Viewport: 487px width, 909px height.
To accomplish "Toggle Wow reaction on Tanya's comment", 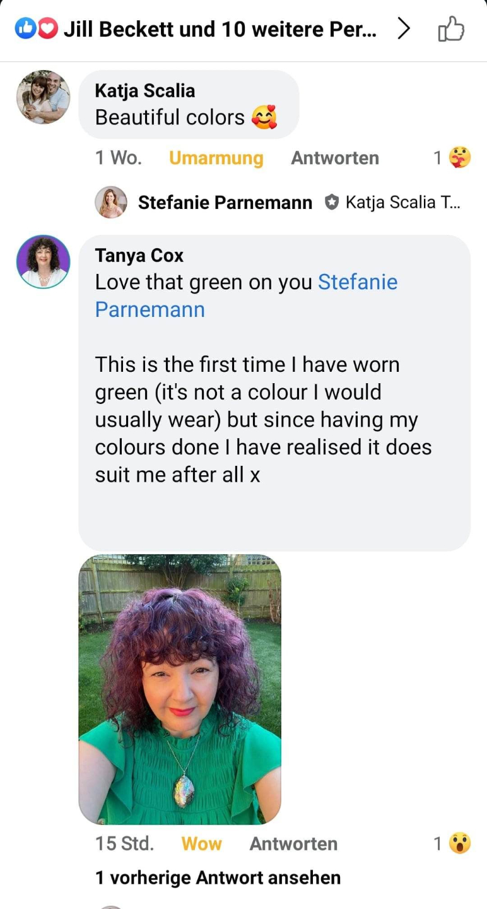I will point(201,844).
